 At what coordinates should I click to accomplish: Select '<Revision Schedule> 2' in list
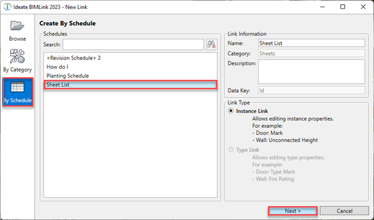click(130, 58)
